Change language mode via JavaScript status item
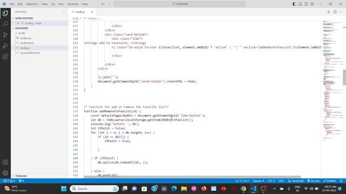Screen dimensions: 346x194 click(296, 181)
